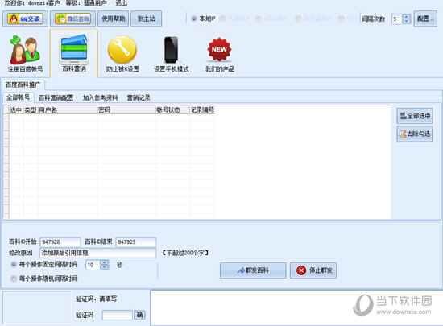Click the 全部选中 select-all button
443x326 pixels.
[x=415, y=116]
